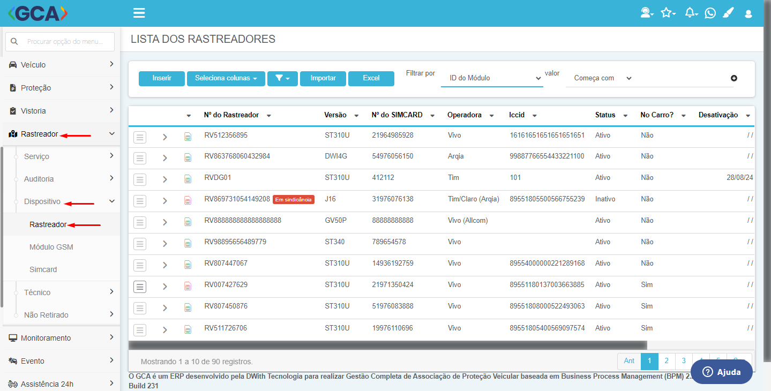This screenshot has width=771, height=391.
Task: Expand row details for RV807447067
Action: click(165, 265)
